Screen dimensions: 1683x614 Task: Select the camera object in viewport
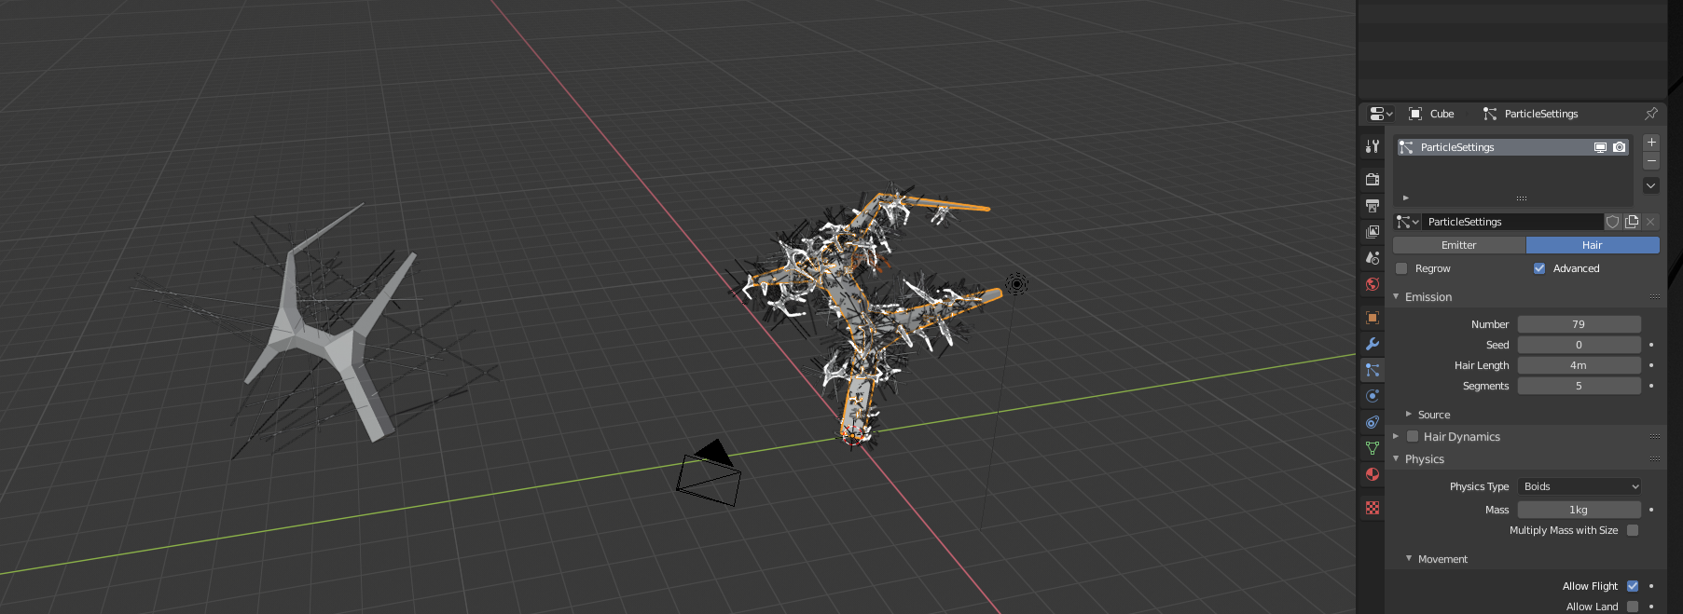(x=708, y=475)
